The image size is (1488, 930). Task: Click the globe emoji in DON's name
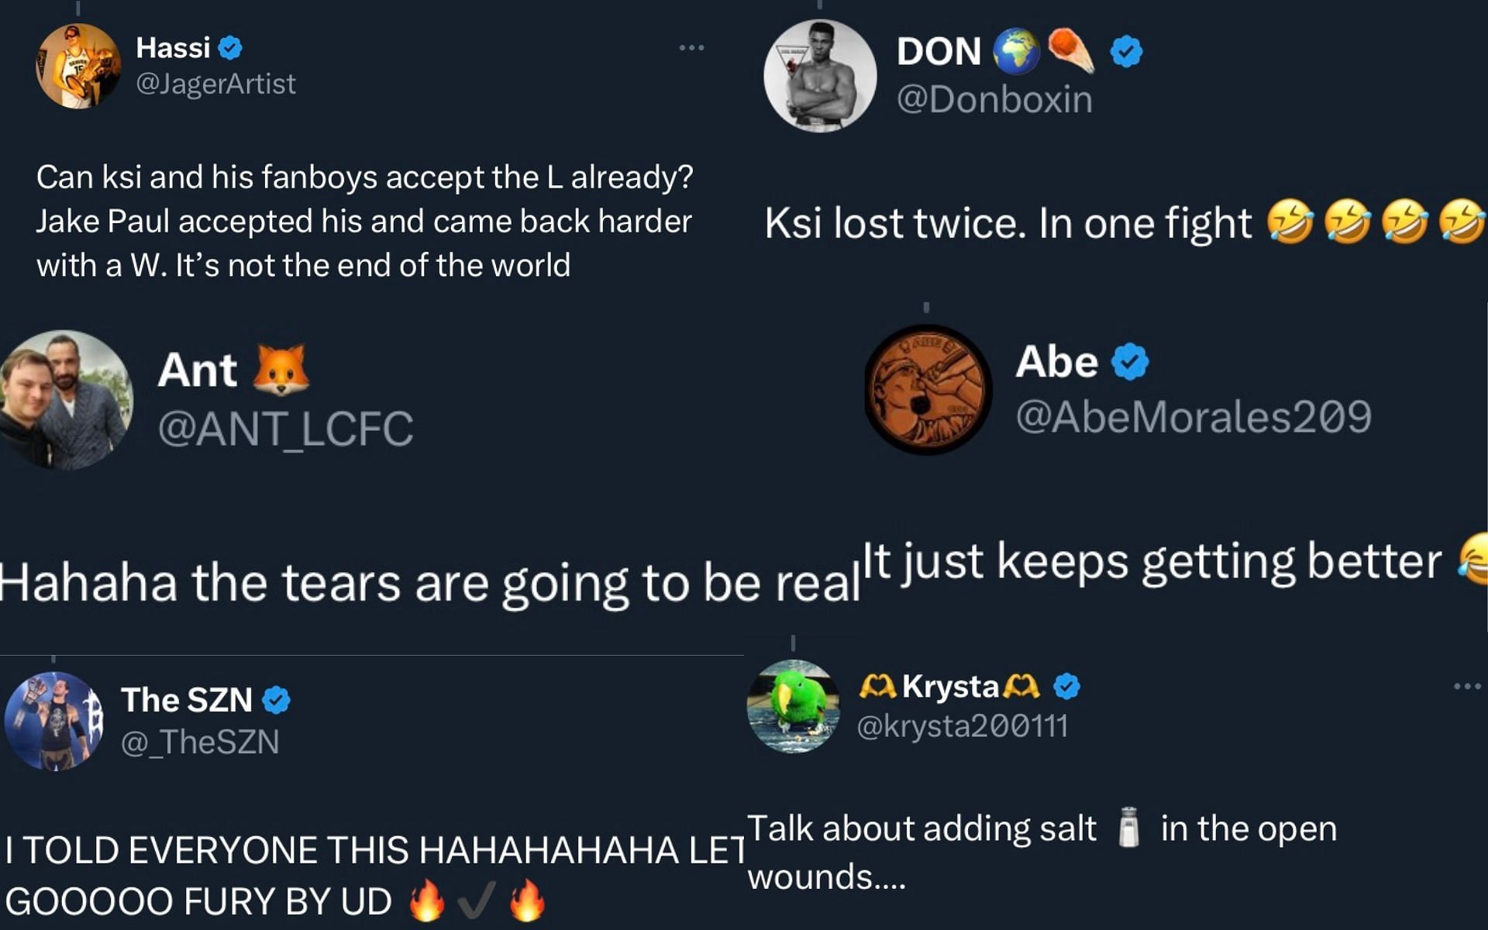coord(1016,52)
